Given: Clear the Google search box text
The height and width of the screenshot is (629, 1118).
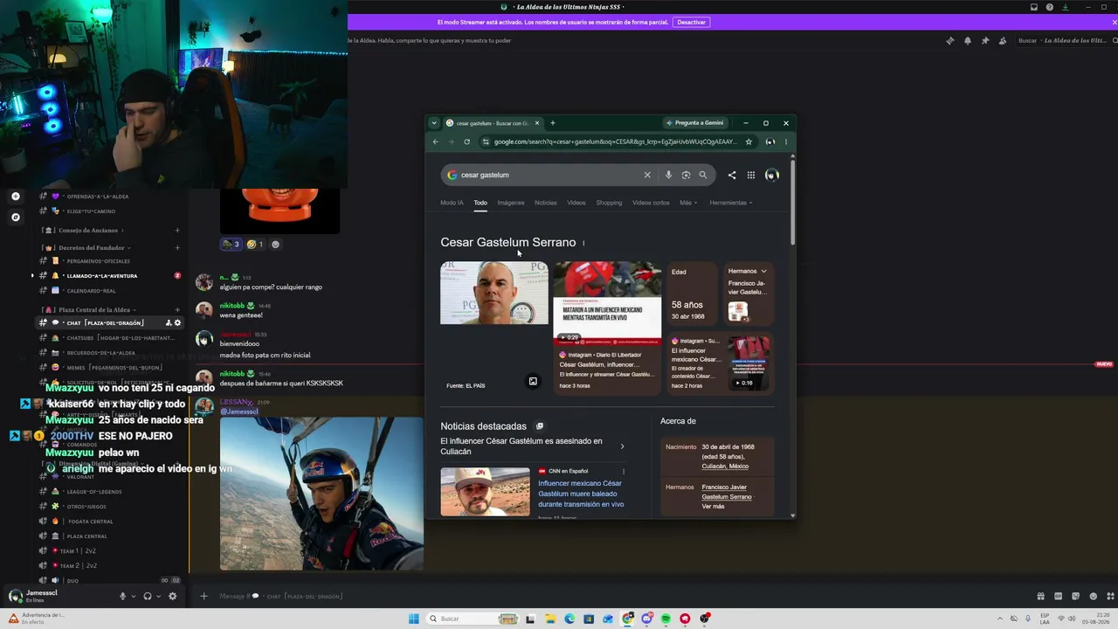Looking at the screenshot, I should pos(647,175).
